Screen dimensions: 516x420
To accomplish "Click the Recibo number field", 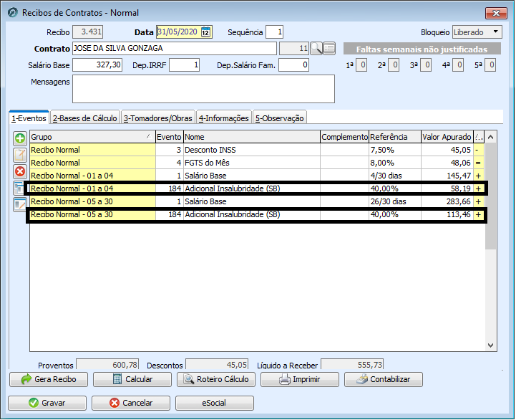I will (88, 32).
